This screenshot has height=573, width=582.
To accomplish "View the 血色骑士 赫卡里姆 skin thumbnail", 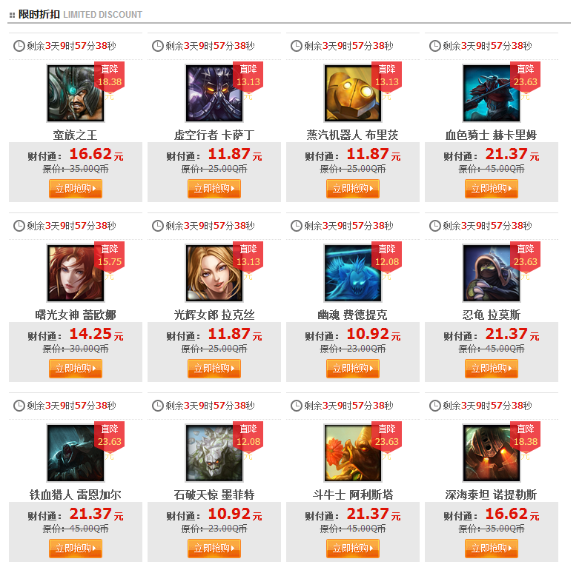I will [x=492, y=93].
